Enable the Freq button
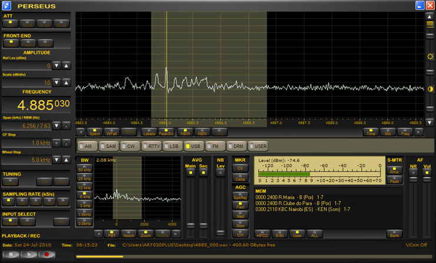The width and height of the screenshot is (436, 263). point(405,132)
